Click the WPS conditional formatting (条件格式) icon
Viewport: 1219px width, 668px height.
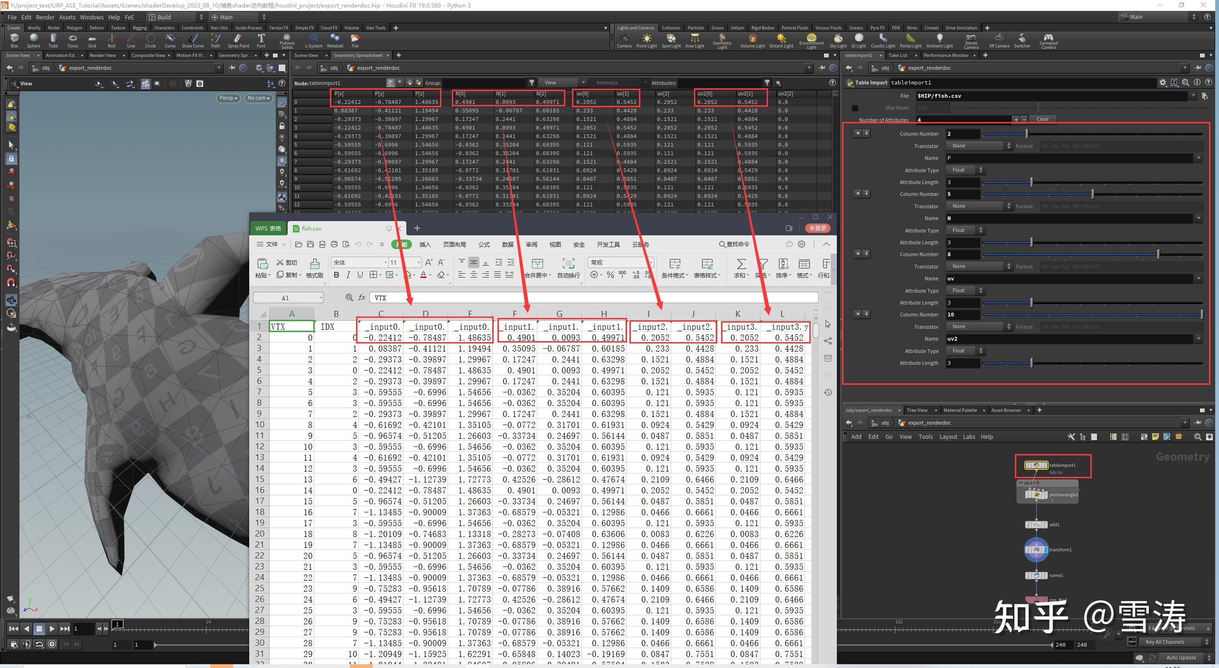pyautogui.click(x=675, y=268)
